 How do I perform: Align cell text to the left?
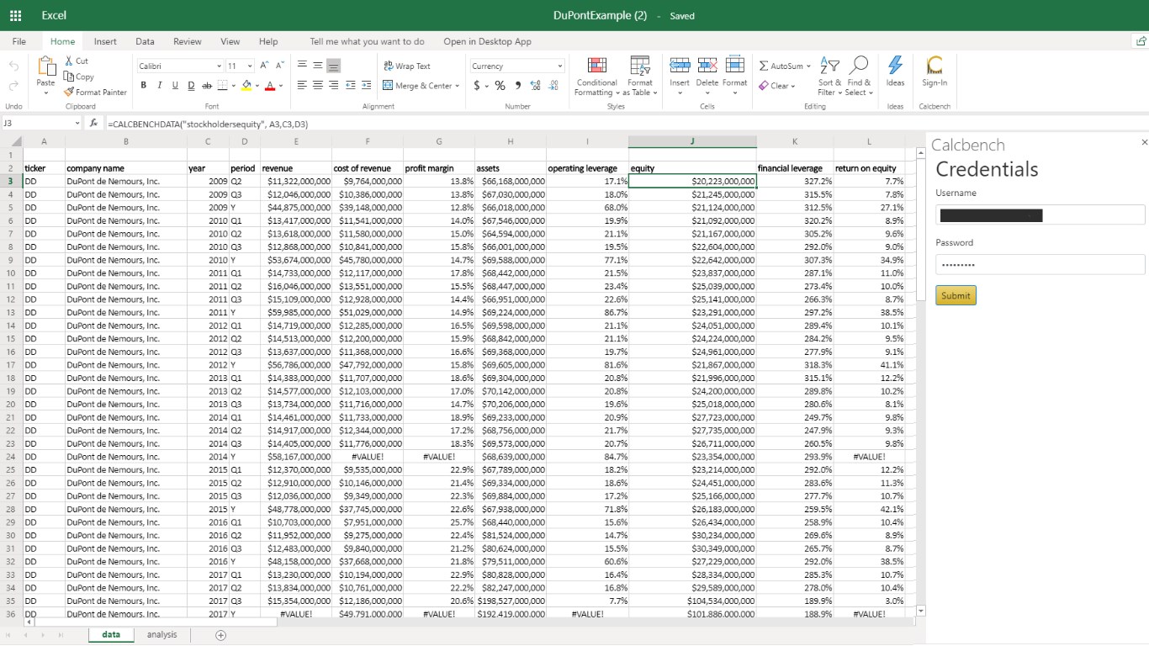pyautogui.click(x=303, y=86)
